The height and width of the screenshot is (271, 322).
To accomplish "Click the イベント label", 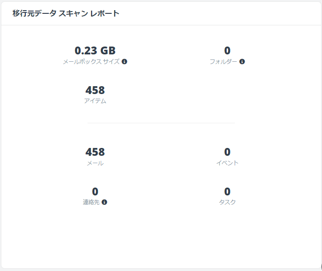I will (227, 163).
